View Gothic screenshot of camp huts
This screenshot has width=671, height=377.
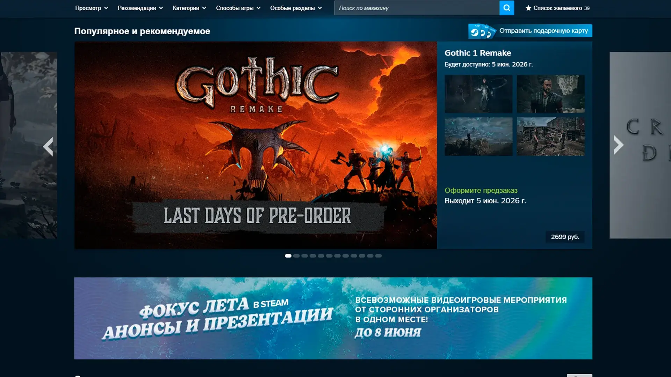550,136
